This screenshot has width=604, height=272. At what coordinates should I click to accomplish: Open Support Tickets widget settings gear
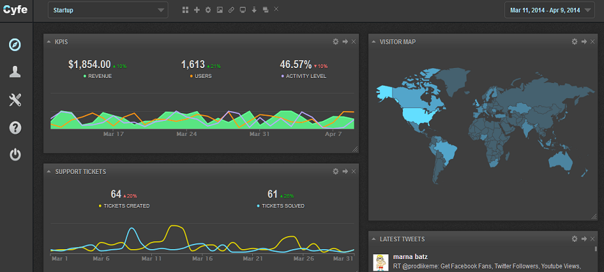click(335, 171)
